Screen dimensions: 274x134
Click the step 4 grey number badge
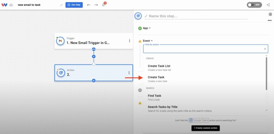(x=140, y=90)
